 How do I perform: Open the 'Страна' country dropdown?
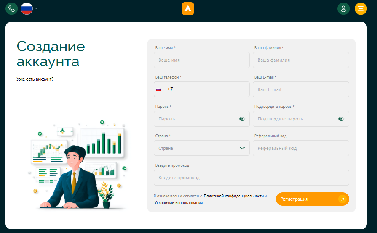click(x=201, y=148)
